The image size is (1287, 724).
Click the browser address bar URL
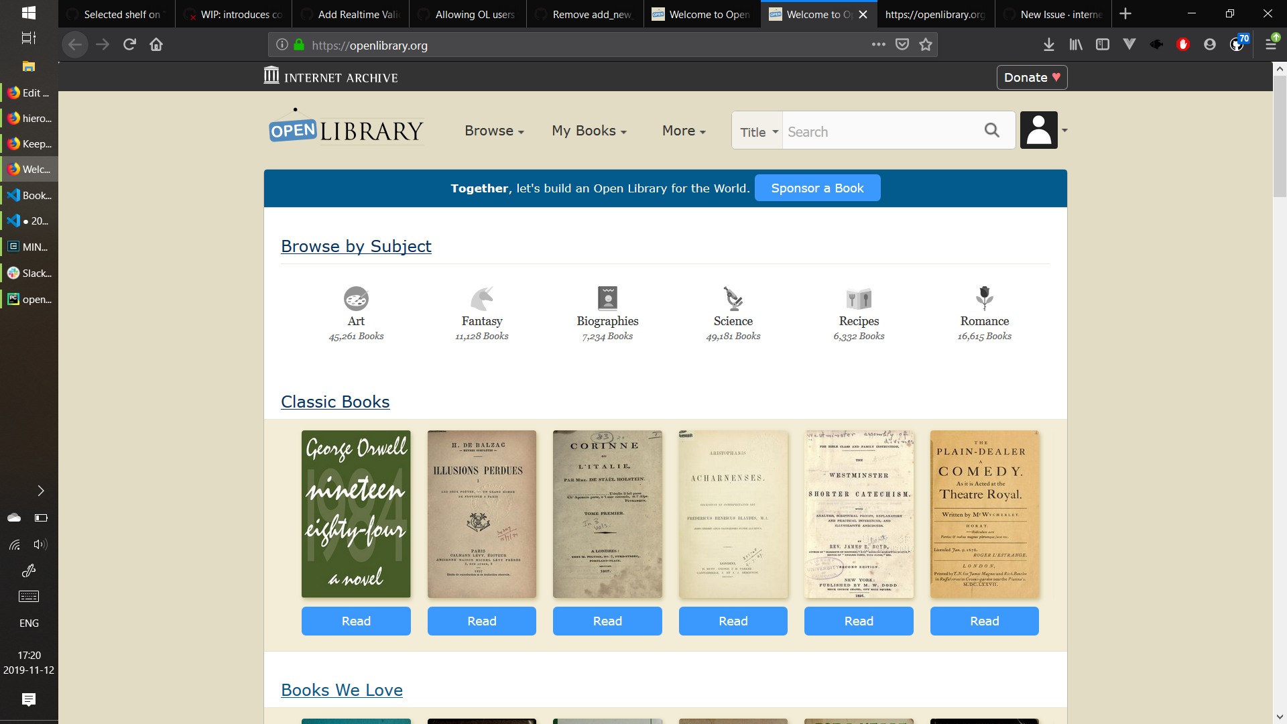tap(369, 46)
